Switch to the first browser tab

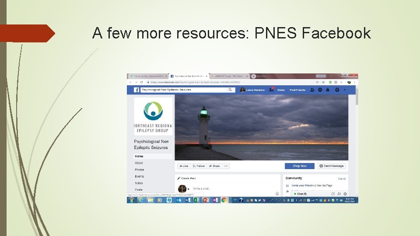(148, 76)
